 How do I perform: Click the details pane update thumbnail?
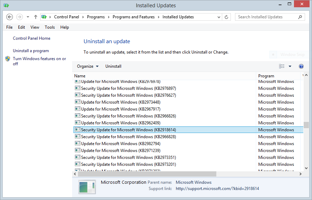point(87,187)
